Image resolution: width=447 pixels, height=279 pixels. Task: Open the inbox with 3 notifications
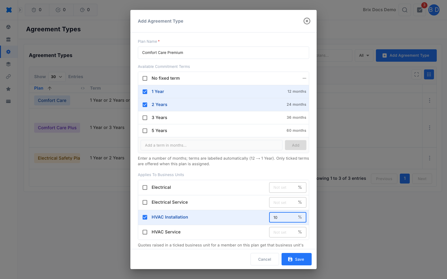click(420, 10)
